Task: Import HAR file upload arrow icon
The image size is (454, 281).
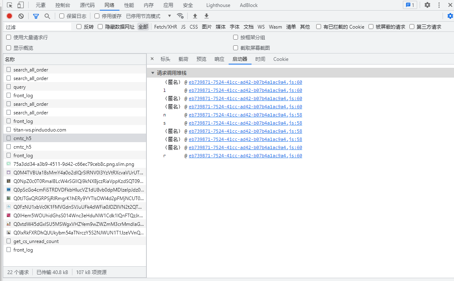Action: (x=195, y=16)
